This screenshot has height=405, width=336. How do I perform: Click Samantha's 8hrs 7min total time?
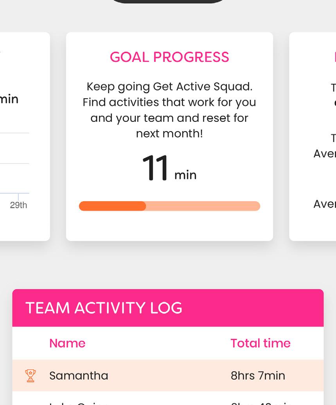click(258, 376)
